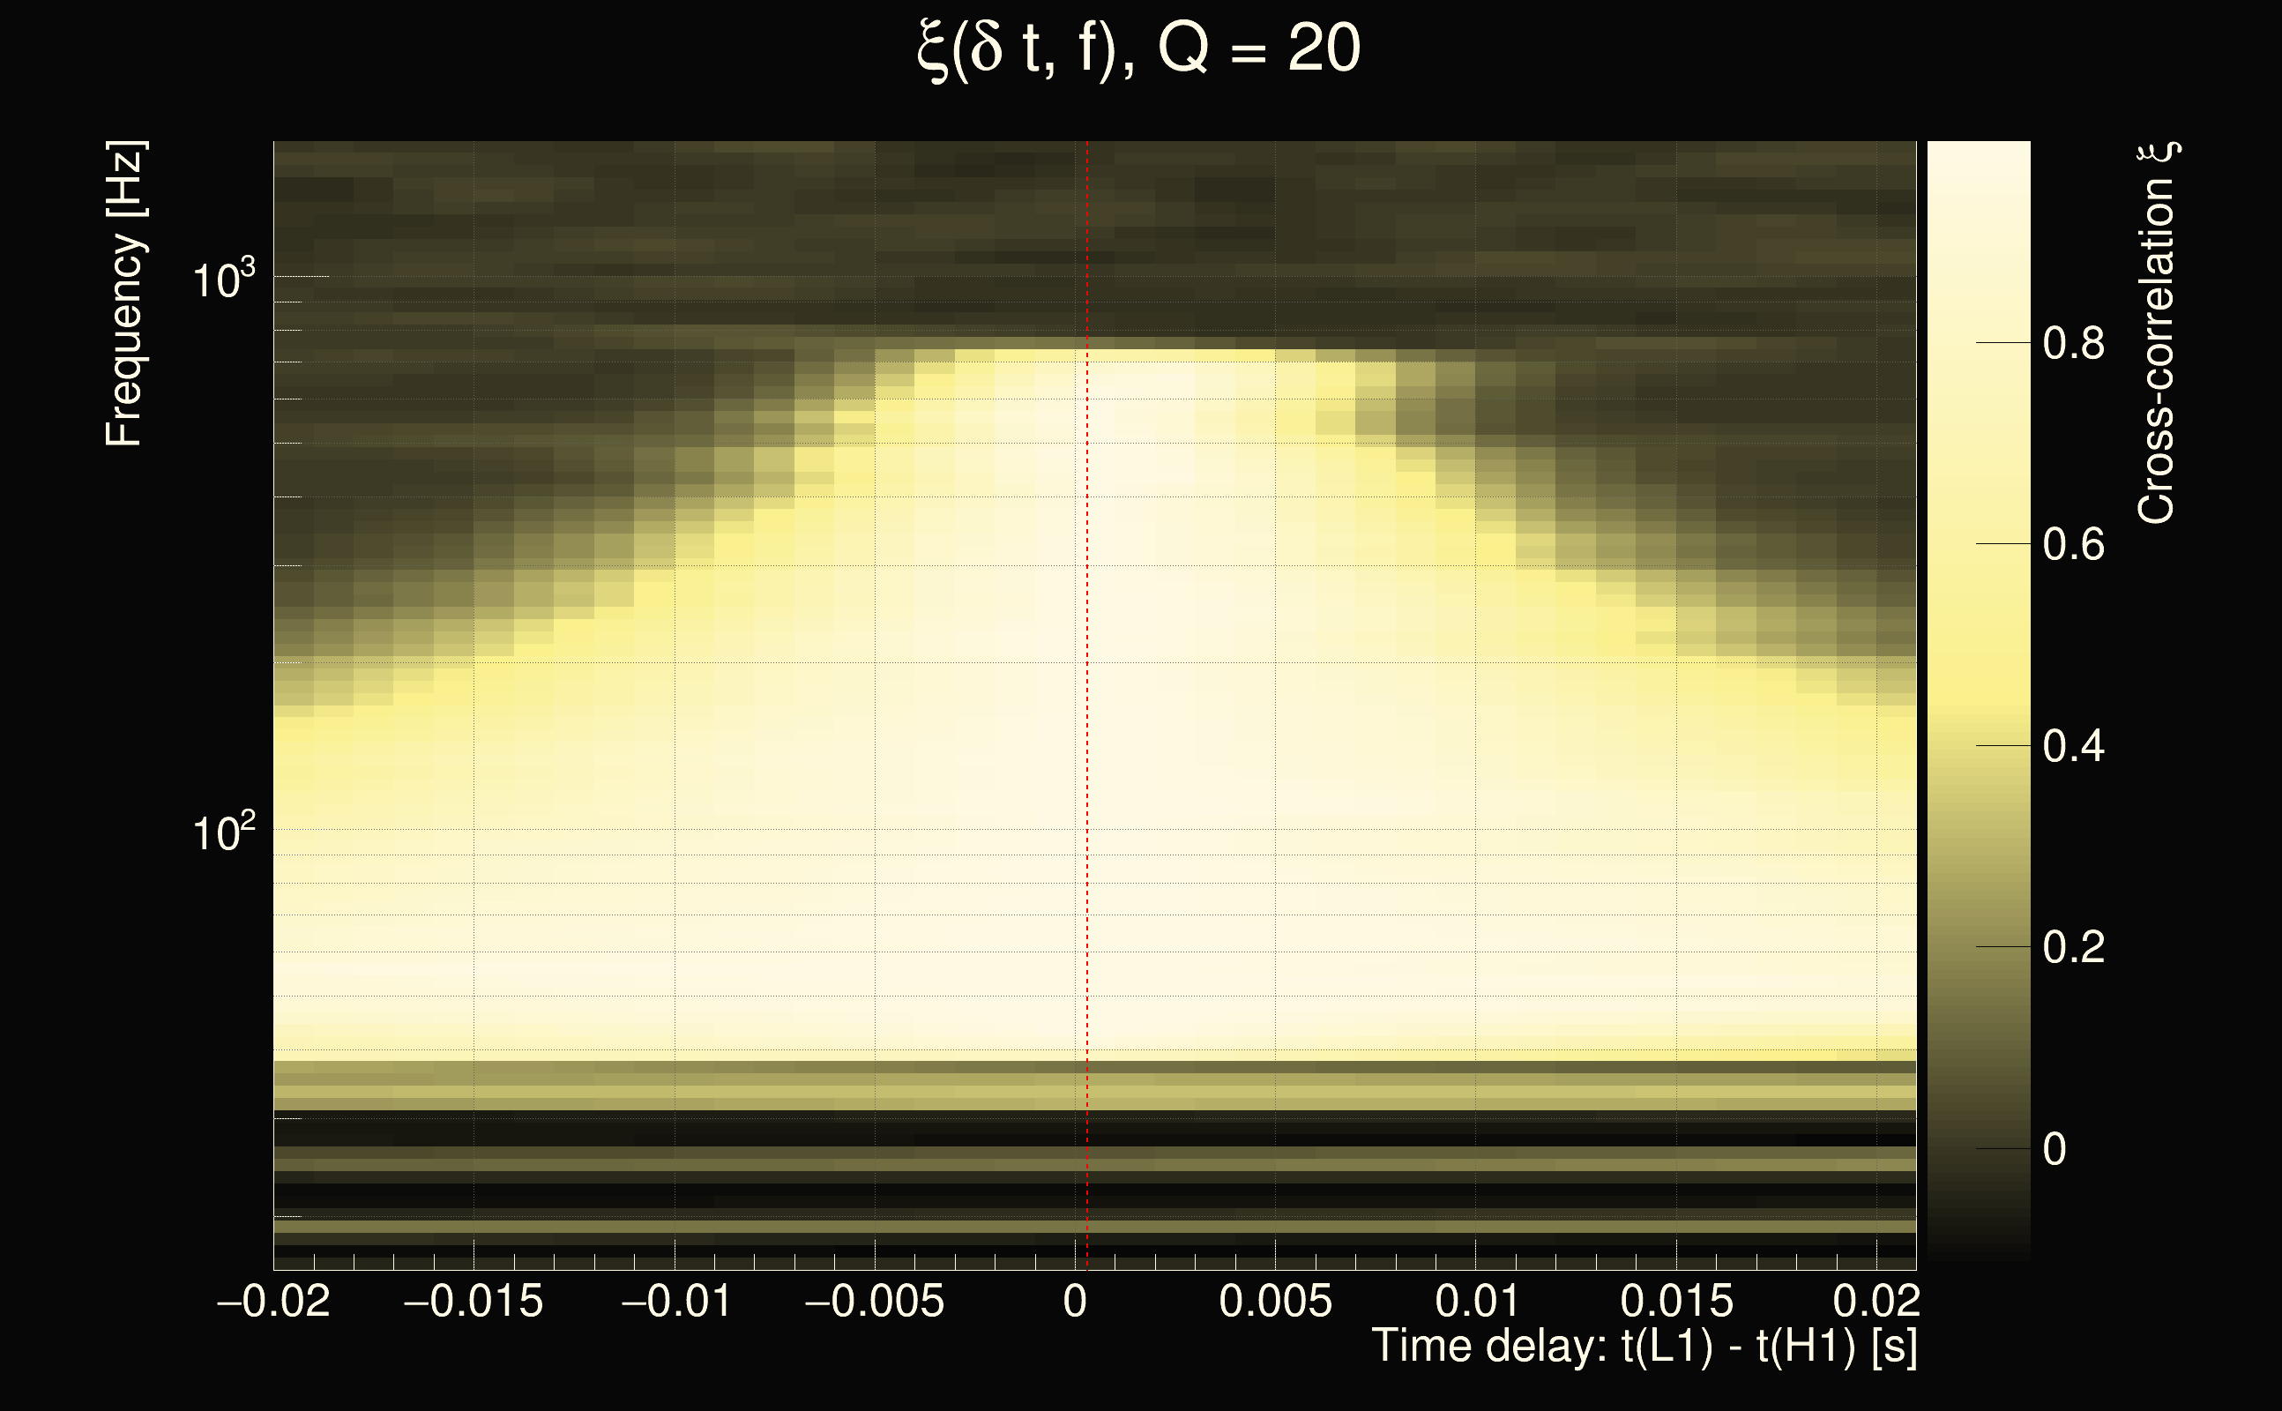Click the 0.8 tick label on colorbar

click(x=2073, y=343)
